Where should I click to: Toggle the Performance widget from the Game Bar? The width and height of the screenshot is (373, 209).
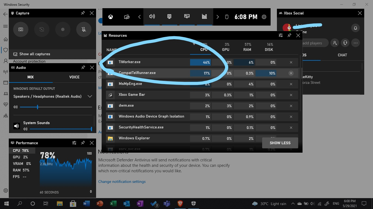tap(187, 17)
